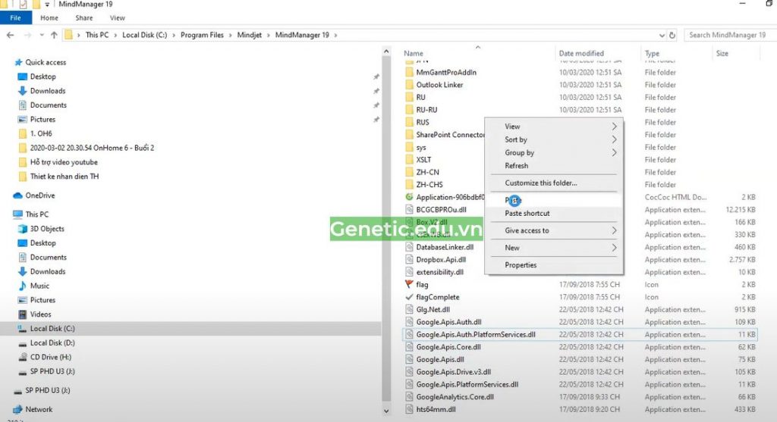Select Documents icon under Quick access
Screen dimensions: 777x422
pyautogui.click(x=22, y=105)
